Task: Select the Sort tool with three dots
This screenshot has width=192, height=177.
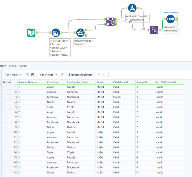Action: coord(171,19)
